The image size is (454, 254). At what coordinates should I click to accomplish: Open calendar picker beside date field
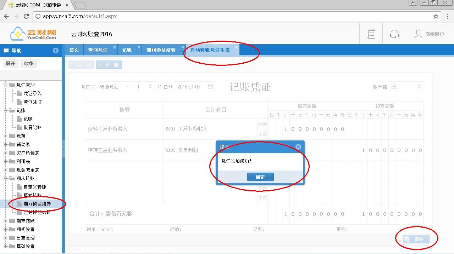coord(210,87)
